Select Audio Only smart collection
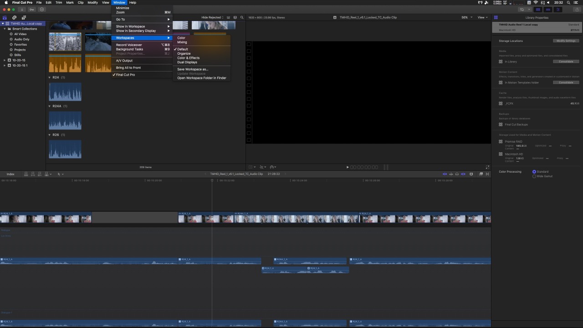This screenshot has width=583, height=328. tap(22, 39)
